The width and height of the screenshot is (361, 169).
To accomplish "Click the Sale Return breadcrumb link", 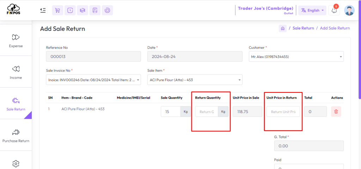I will (x=303, y=28).
